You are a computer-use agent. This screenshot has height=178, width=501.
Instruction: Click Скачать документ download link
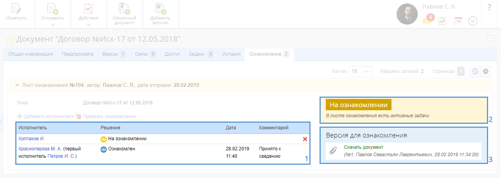coord(364,147)
